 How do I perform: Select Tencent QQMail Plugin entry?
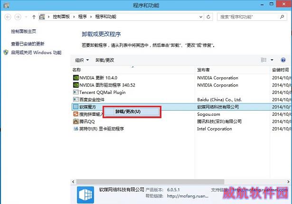pos(103,93)
